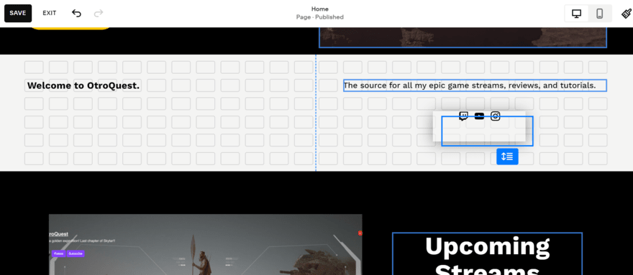
Task: Click the "Page · Published" status
Action: point(319,17)
